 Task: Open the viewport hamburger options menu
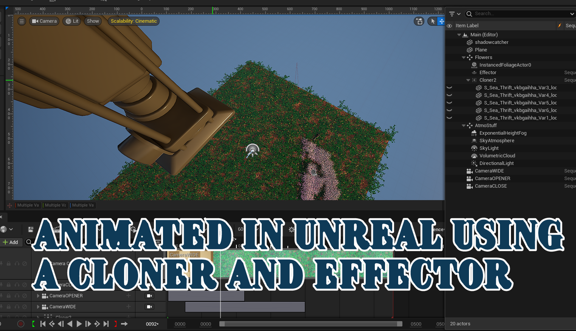point(22,21)
